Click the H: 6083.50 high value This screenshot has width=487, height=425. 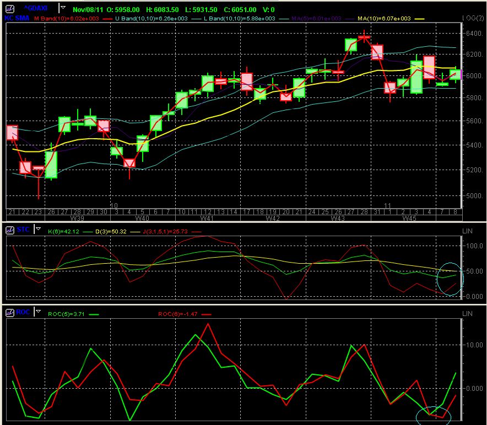click(163, 9)
